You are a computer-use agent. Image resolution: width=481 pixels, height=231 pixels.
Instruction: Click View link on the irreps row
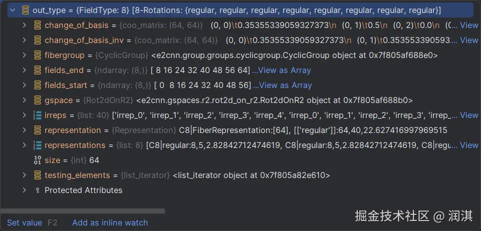[x=469, y=115]
